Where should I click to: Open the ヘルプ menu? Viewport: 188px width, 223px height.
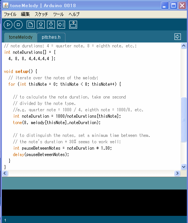coord(74,14)
